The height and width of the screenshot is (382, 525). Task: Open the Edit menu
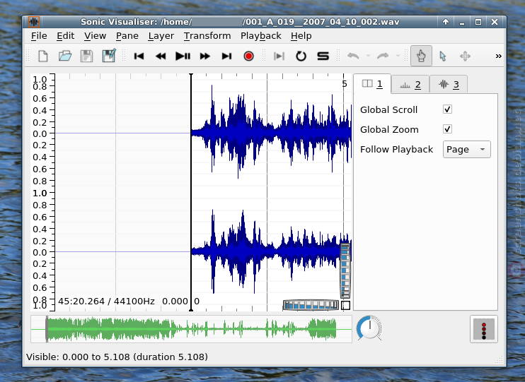65,36
